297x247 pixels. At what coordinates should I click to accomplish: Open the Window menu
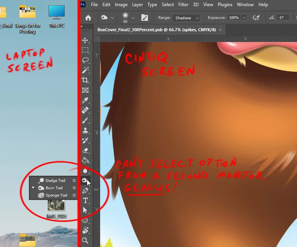[245, 5]
